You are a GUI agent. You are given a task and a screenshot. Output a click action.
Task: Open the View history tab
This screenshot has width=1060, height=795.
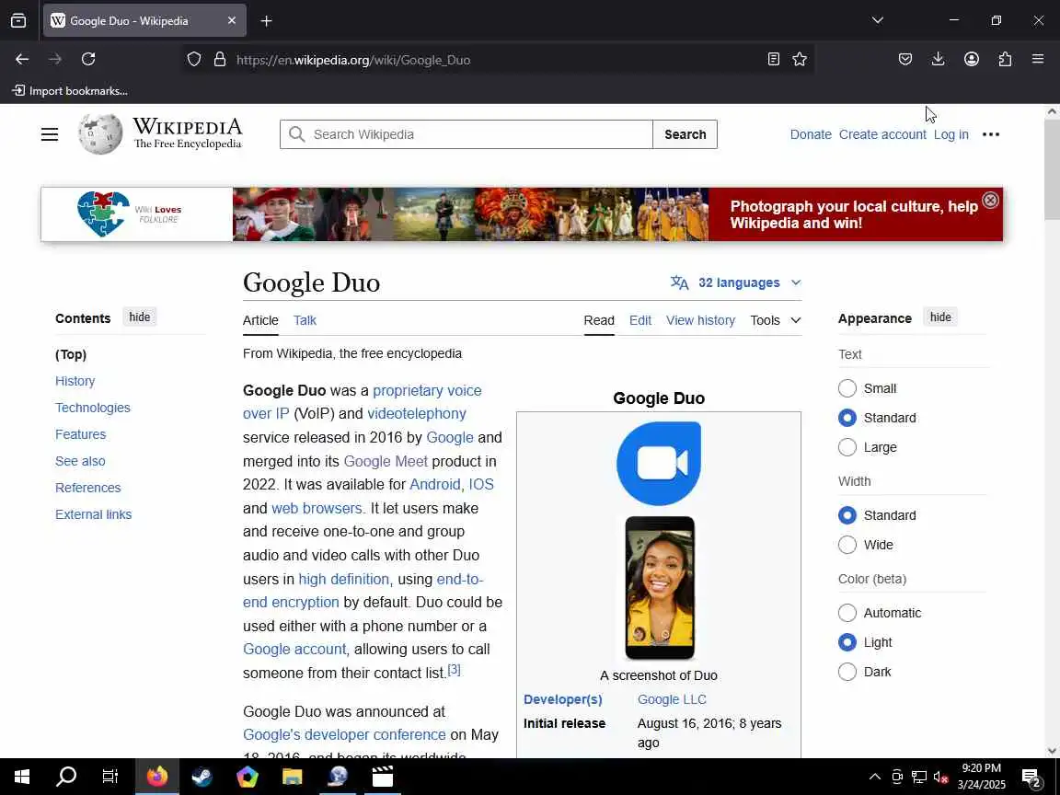700,320
